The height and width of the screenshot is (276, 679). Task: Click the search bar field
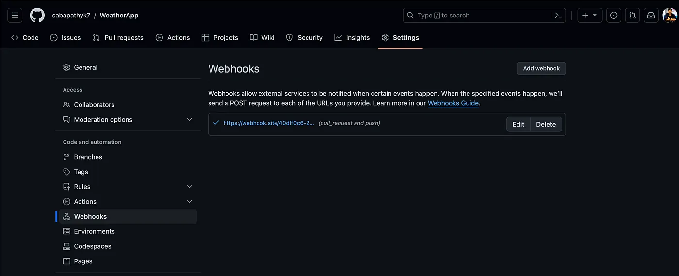coord(485,16)
